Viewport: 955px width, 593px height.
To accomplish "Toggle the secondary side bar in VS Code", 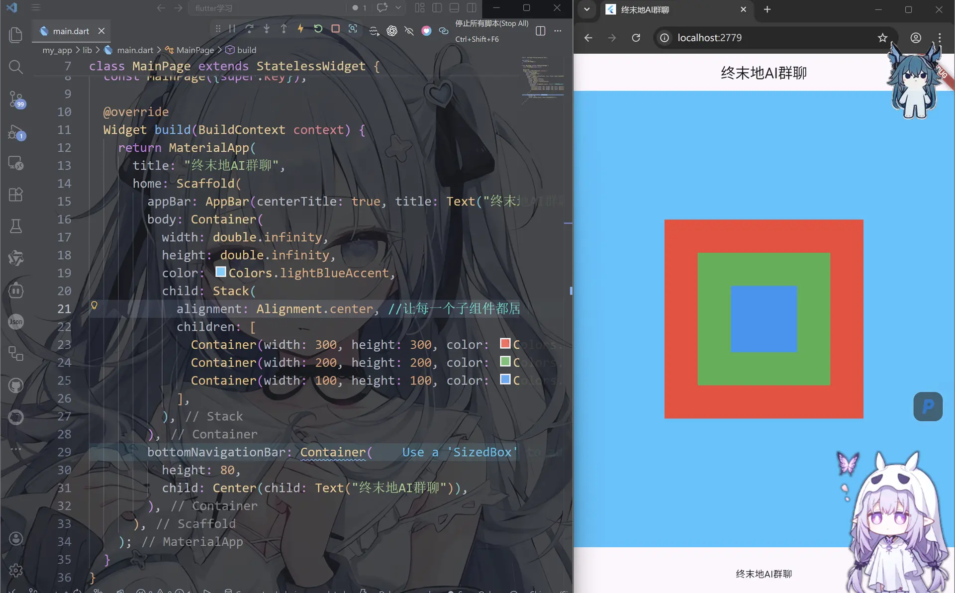I will [472, 8].
